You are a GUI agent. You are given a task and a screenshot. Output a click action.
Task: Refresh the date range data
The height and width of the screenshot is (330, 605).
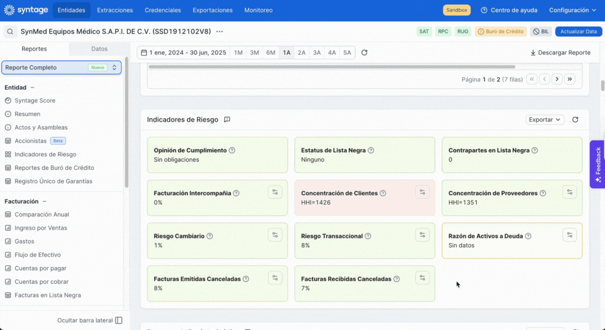pos(364,53)
